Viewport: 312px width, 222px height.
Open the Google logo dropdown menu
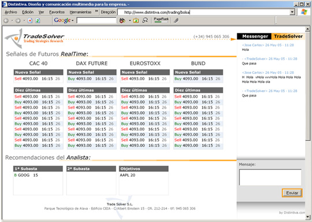pyautogui.click(x=73, y=20)
